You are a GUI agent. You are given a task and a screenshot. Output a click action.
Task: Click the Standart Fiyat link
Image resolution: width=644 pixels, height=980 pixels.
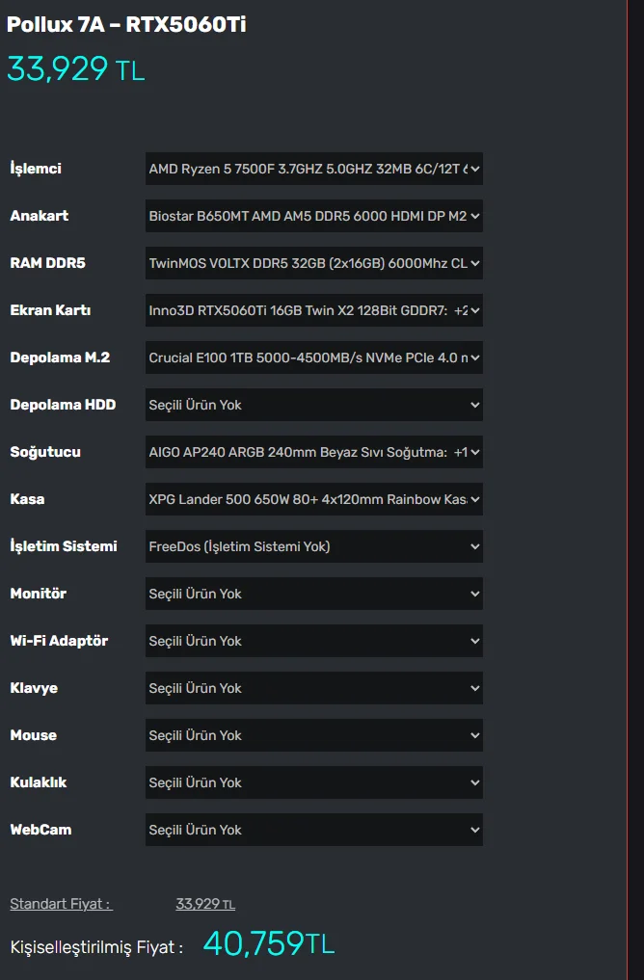[61, 904]
